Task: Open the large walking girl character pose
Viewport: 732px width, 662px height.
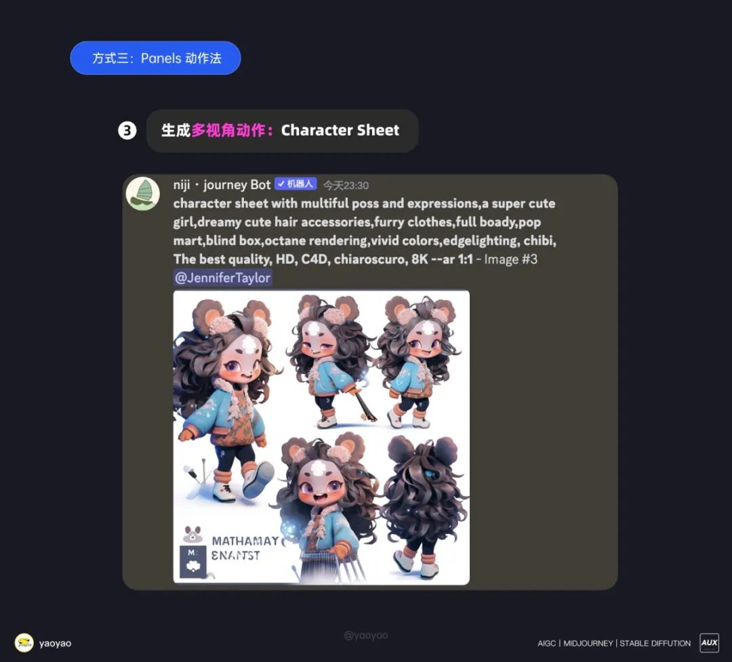Action: tap(226, 402)
